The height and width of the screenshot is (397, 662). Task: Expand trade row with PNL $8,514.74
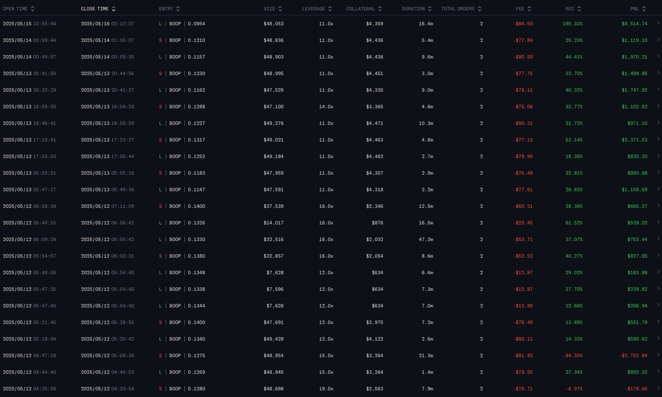[657, 24]
